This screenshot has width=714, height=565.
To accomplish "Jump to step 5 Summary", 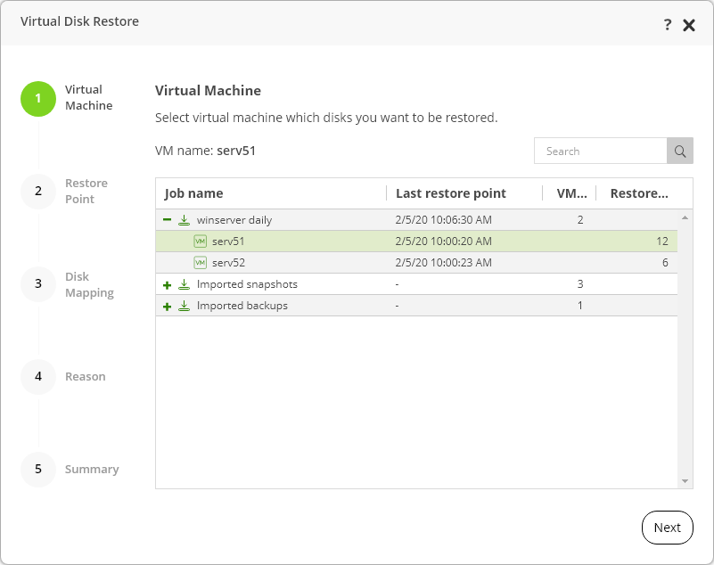I will pos(38,469).
